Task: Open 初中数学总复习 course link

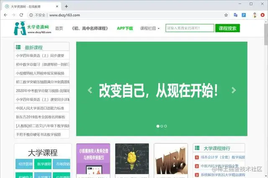Action: [x=42, y=64]
